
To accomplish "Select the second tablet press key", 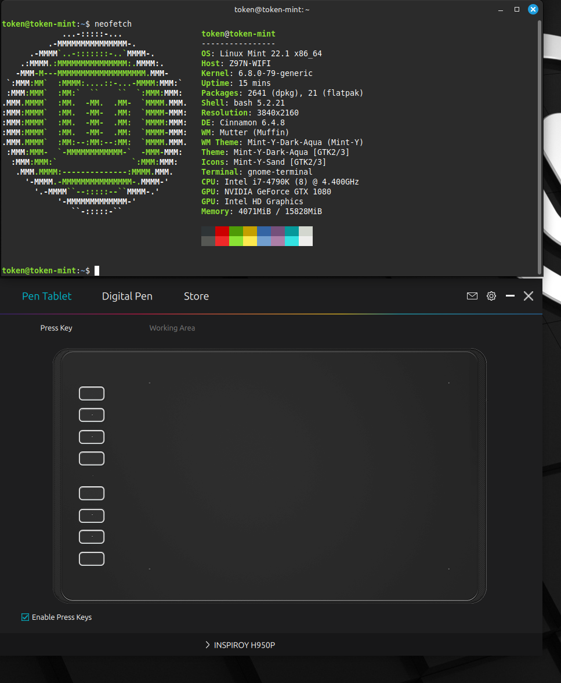I will click(92, 415).
